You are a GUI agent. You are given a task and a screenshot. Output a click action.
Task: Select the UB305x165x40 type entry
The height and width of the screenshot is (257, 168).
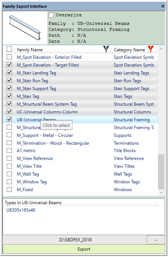(21, 210)
